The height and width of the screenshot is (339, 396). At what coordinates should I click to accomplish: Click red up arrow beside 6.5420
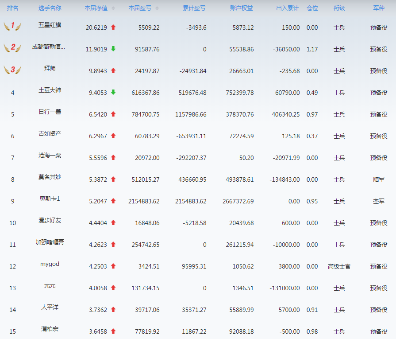coord(113,114)
